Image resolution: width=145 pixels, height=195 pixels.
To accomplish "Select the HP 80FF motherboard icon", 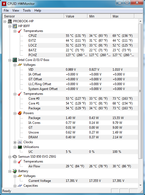I will [15, 26].
